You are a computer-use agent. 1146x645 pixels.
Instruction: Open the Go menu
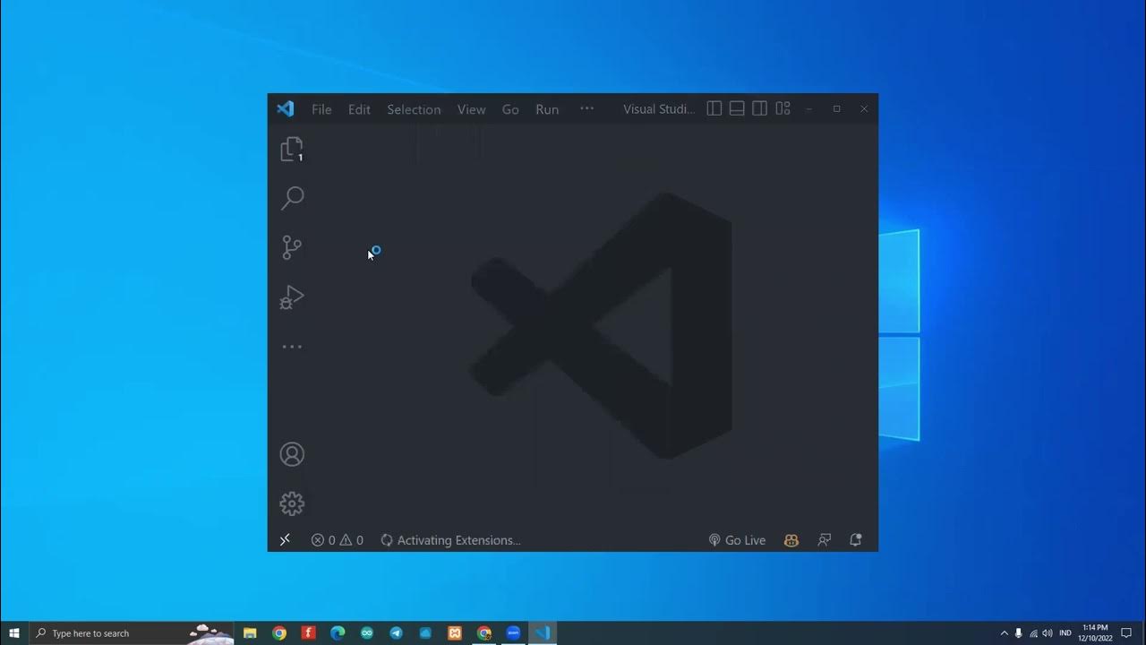[510, 109]
